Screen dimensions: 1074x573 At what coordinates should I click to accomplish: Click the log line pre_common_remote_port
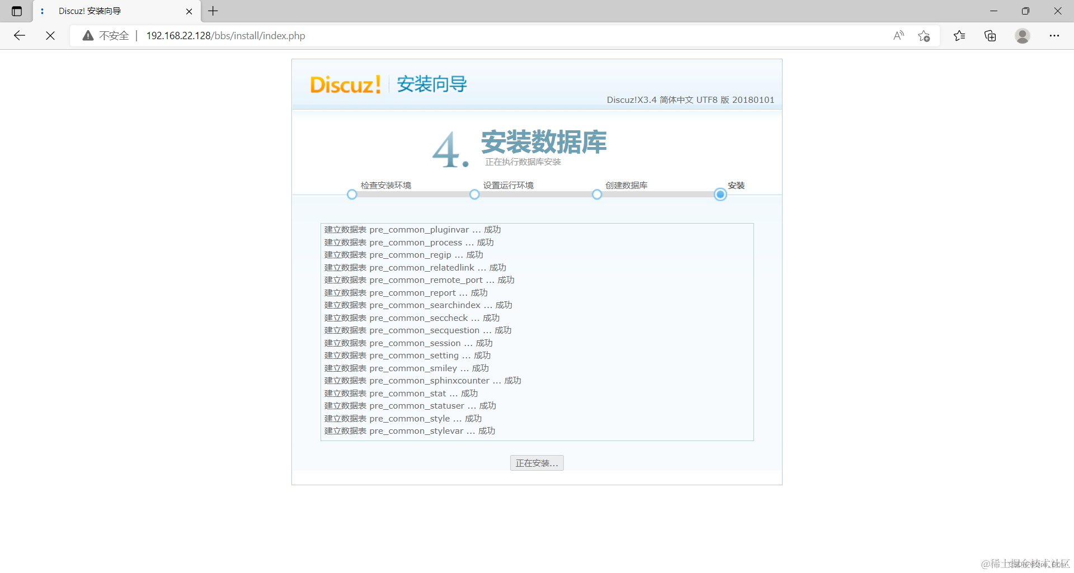point(420,280)
